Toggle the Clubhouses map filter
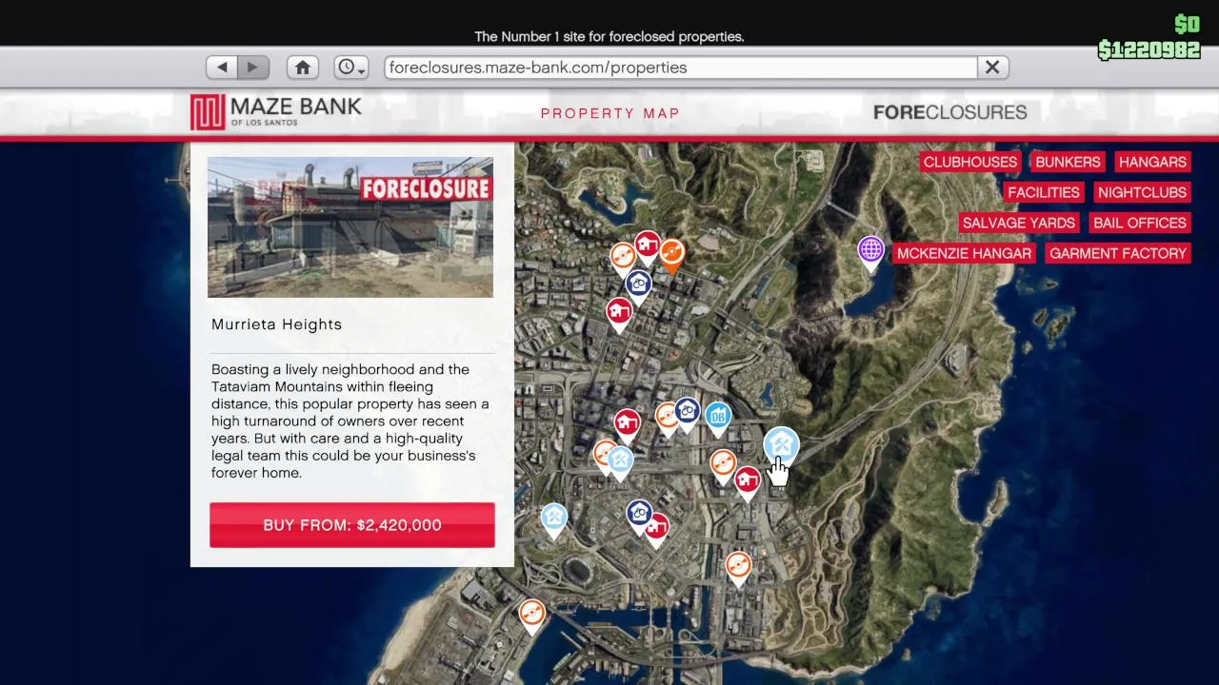 pyautogui.click(x=969, y=162)
